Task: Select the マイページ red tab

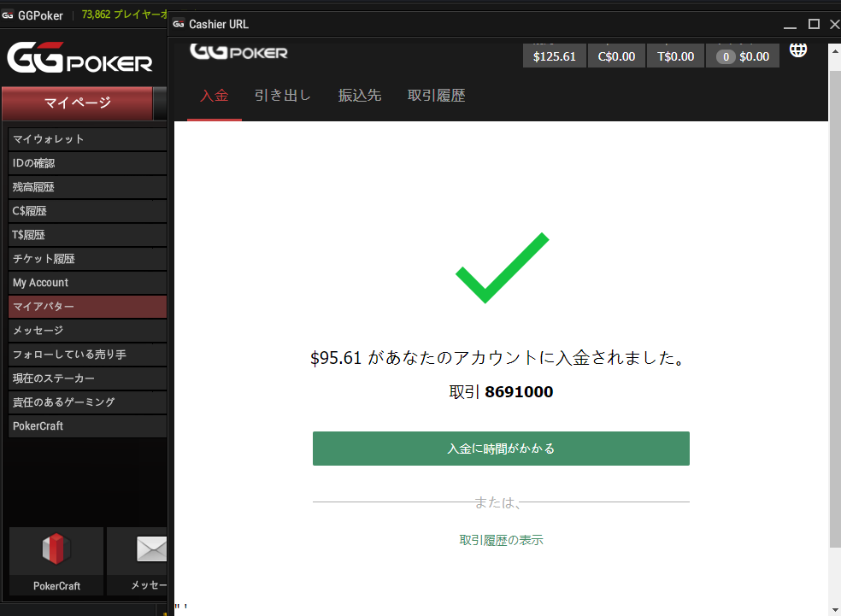Action: click(77, 103)
